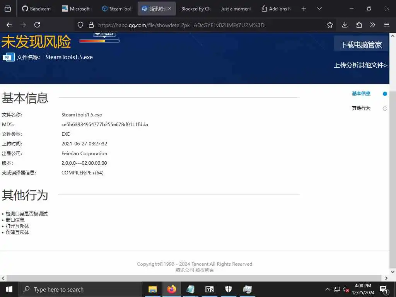Switch to Just a moment tab
This screenshot has height=297, width=396.
tap(236, 9)
